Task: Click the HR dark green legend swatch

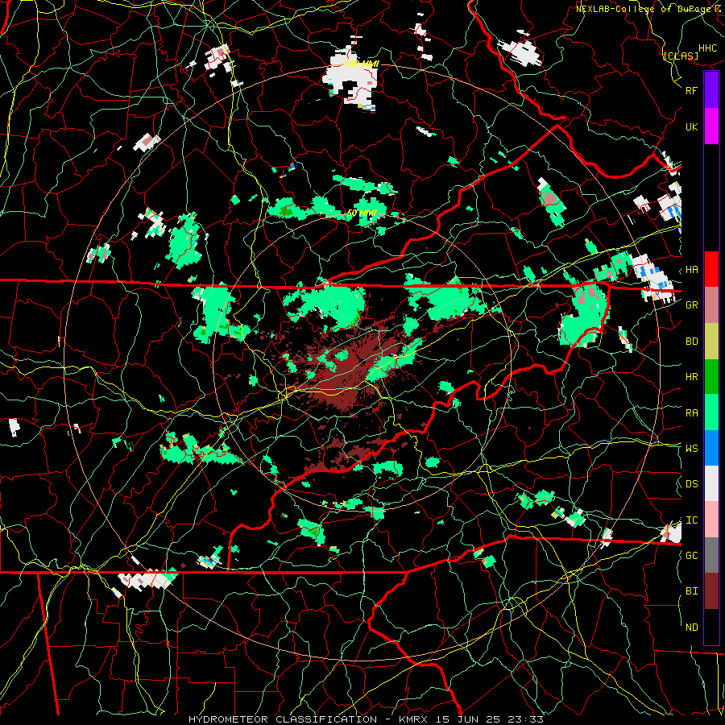Action: (711, 376)
